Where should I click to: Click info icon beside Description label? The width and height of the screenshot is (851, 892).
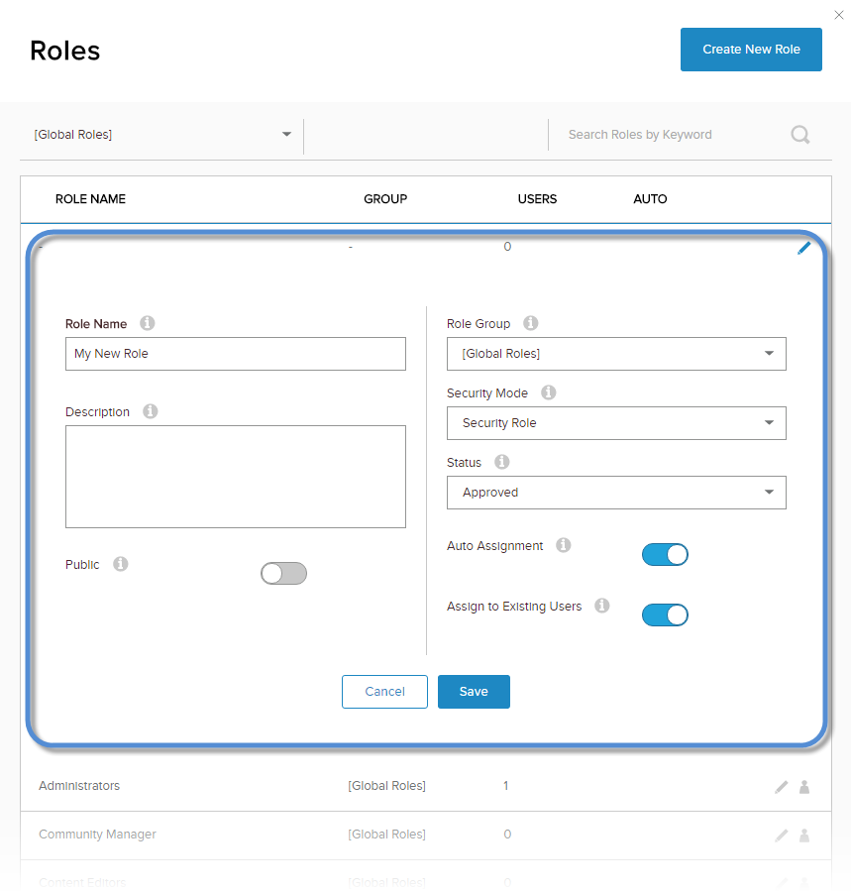tap(151, 411)
